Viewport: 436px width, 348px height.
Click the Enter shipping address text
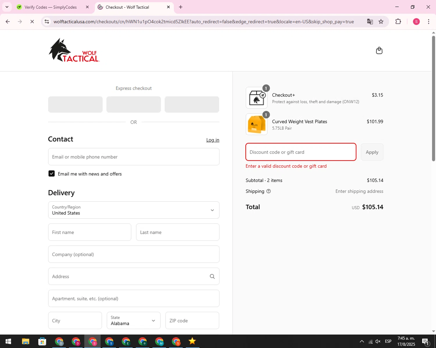point(359,191)
